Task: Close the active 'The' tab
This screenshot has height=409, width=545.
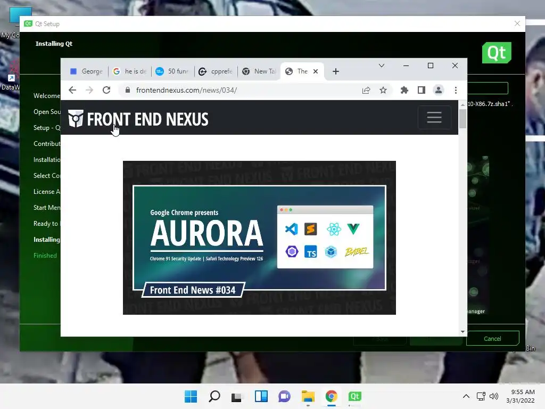Action: tap(316, 71)
